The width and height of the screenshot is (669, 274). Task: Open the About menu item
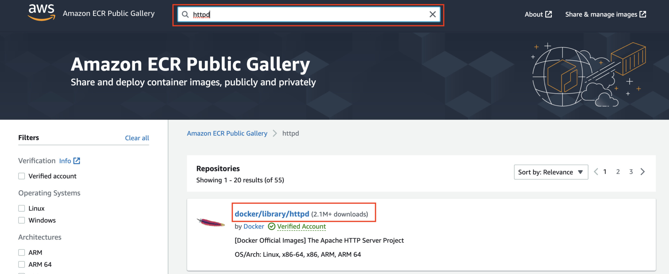[x=534, y=14]
